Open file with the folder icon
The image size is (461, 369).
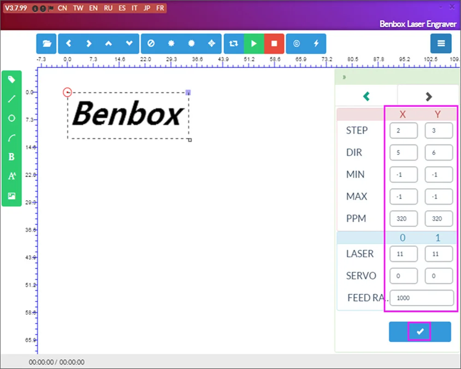coord(47,43)
